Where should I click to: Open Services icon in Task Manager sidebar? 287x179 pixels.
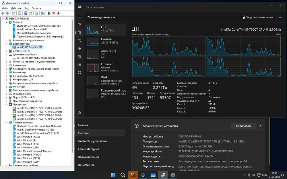[79, 72]
